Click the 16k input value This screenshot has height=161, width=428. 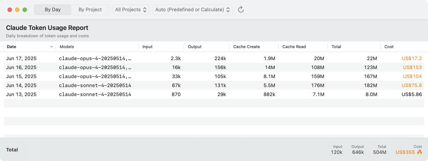pos(176,67)
